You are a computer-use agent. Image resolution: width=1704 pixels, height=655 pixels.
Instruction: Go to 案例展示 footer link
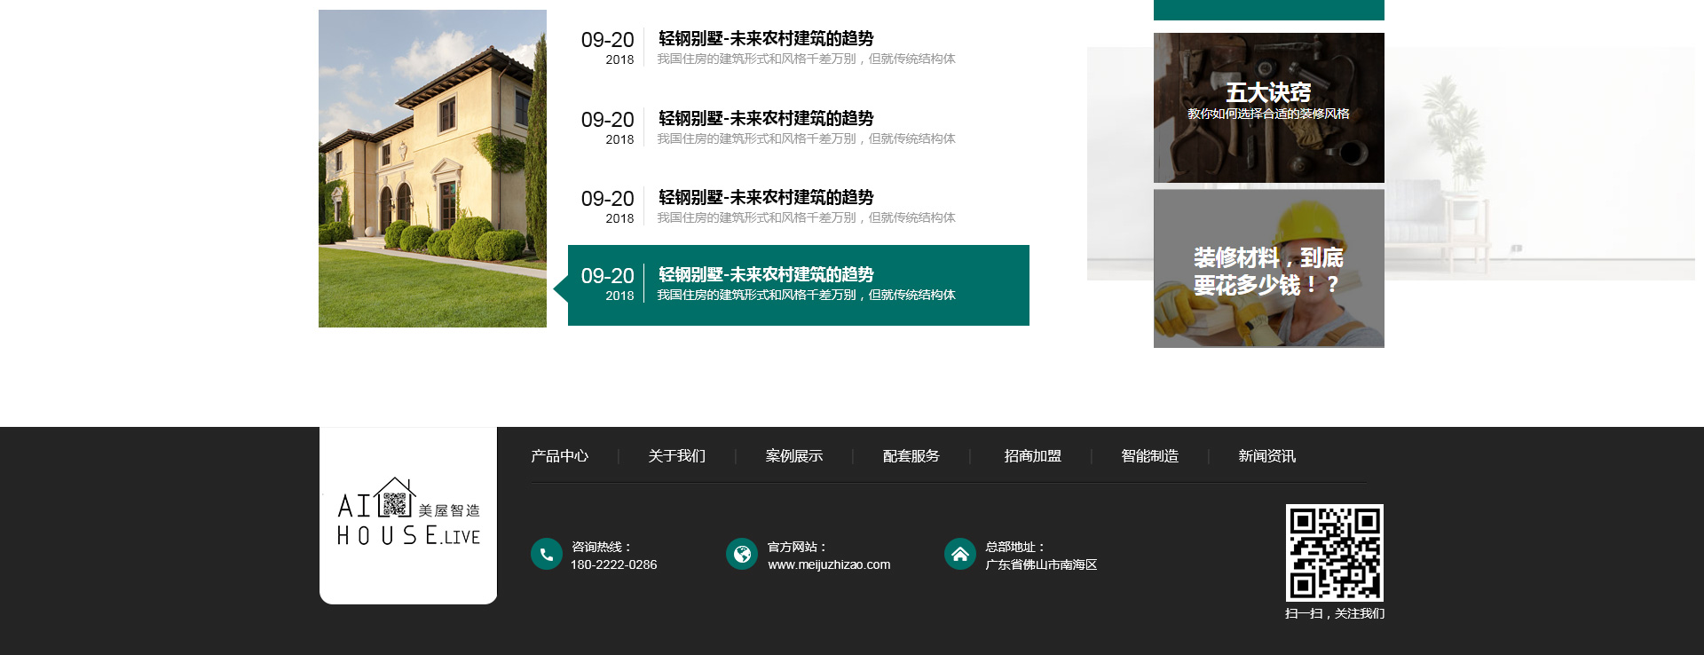[793, 456]
